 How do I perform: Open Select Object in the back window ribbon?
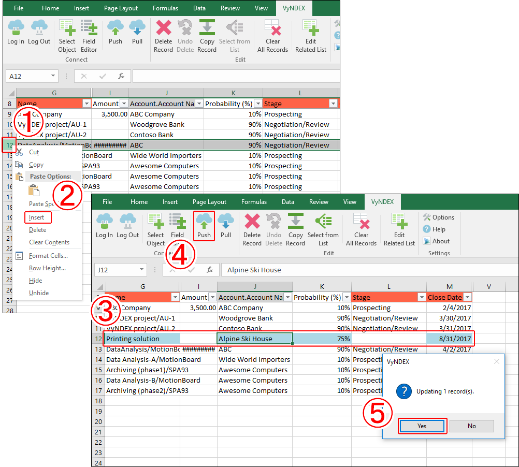(x=67, y=36)
